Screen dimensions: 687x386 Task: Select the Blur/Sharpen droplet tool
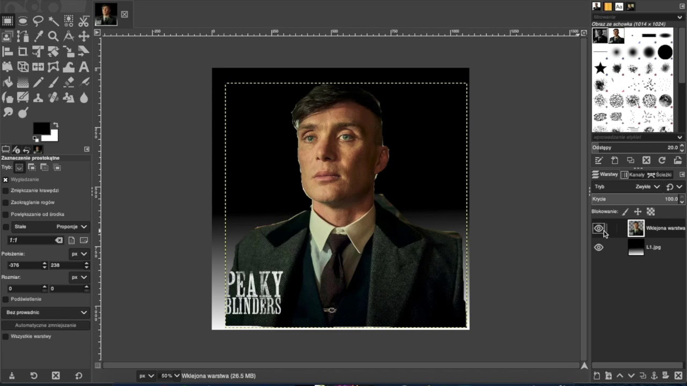[84, 98]
